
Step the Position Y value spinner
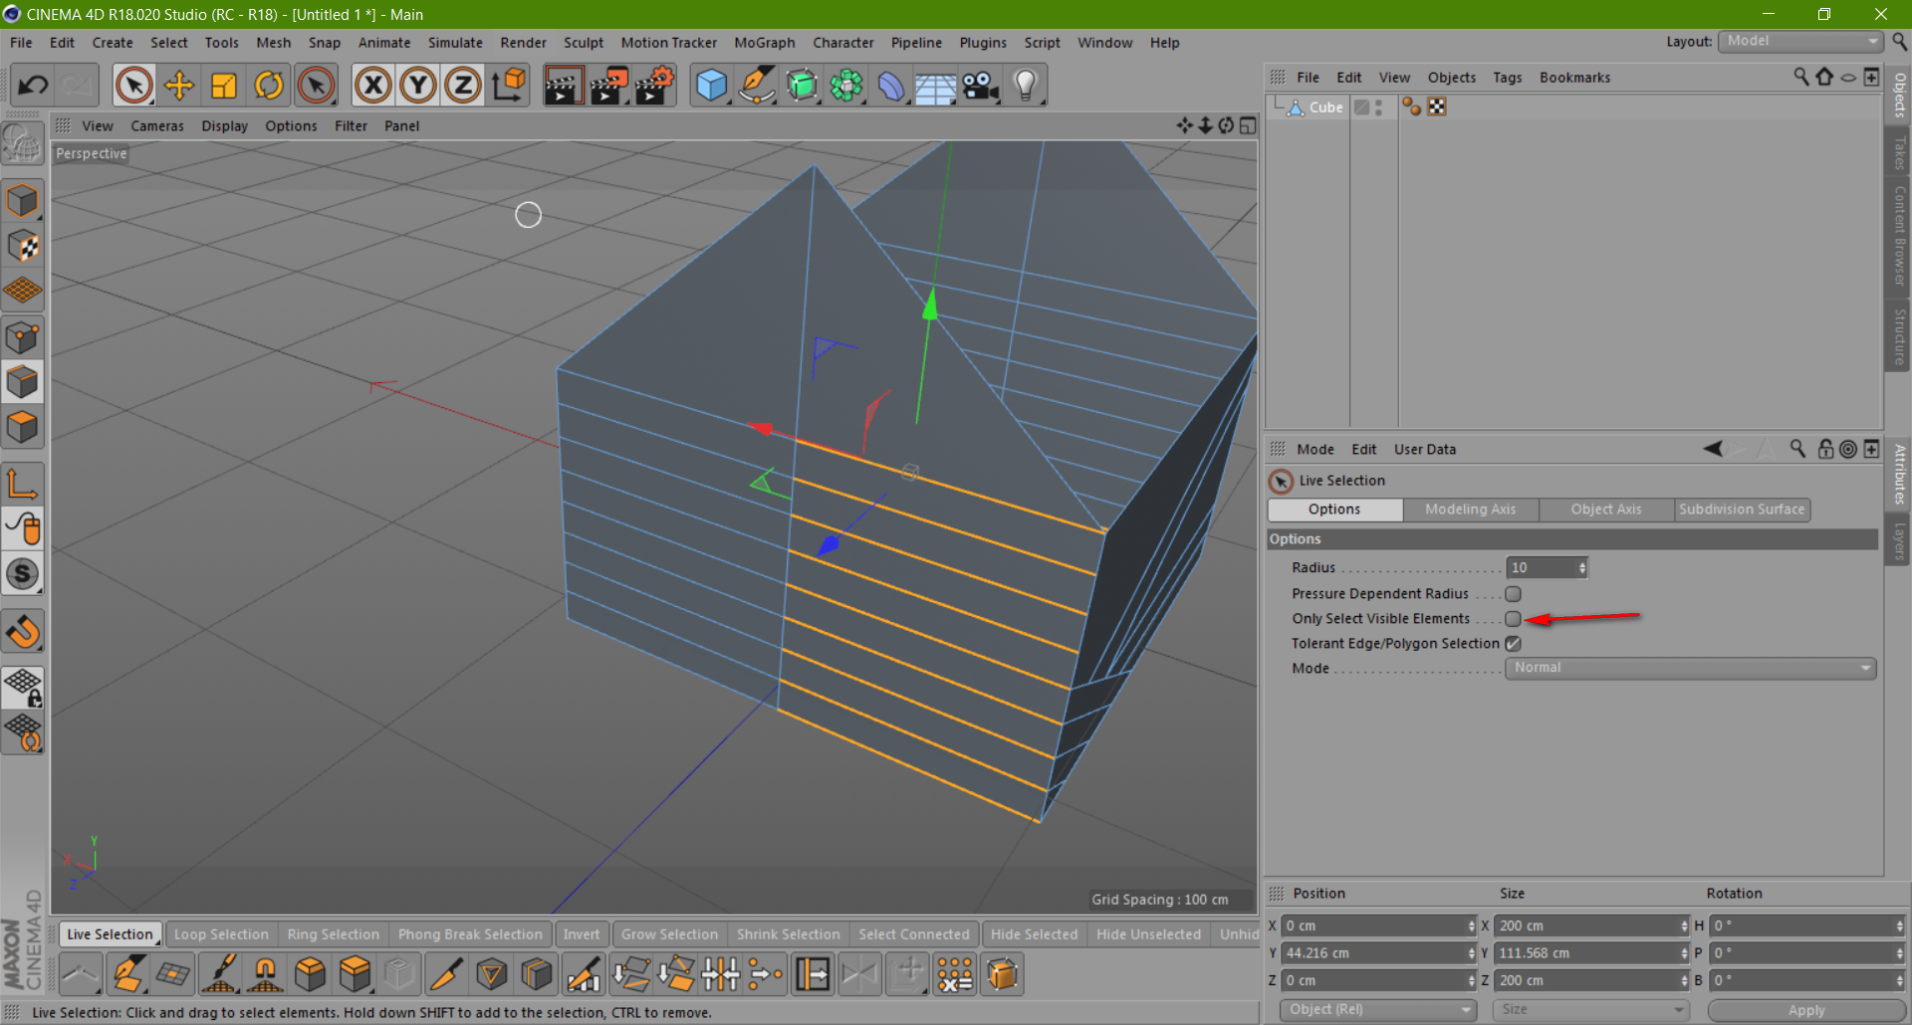pos(1471,953)
